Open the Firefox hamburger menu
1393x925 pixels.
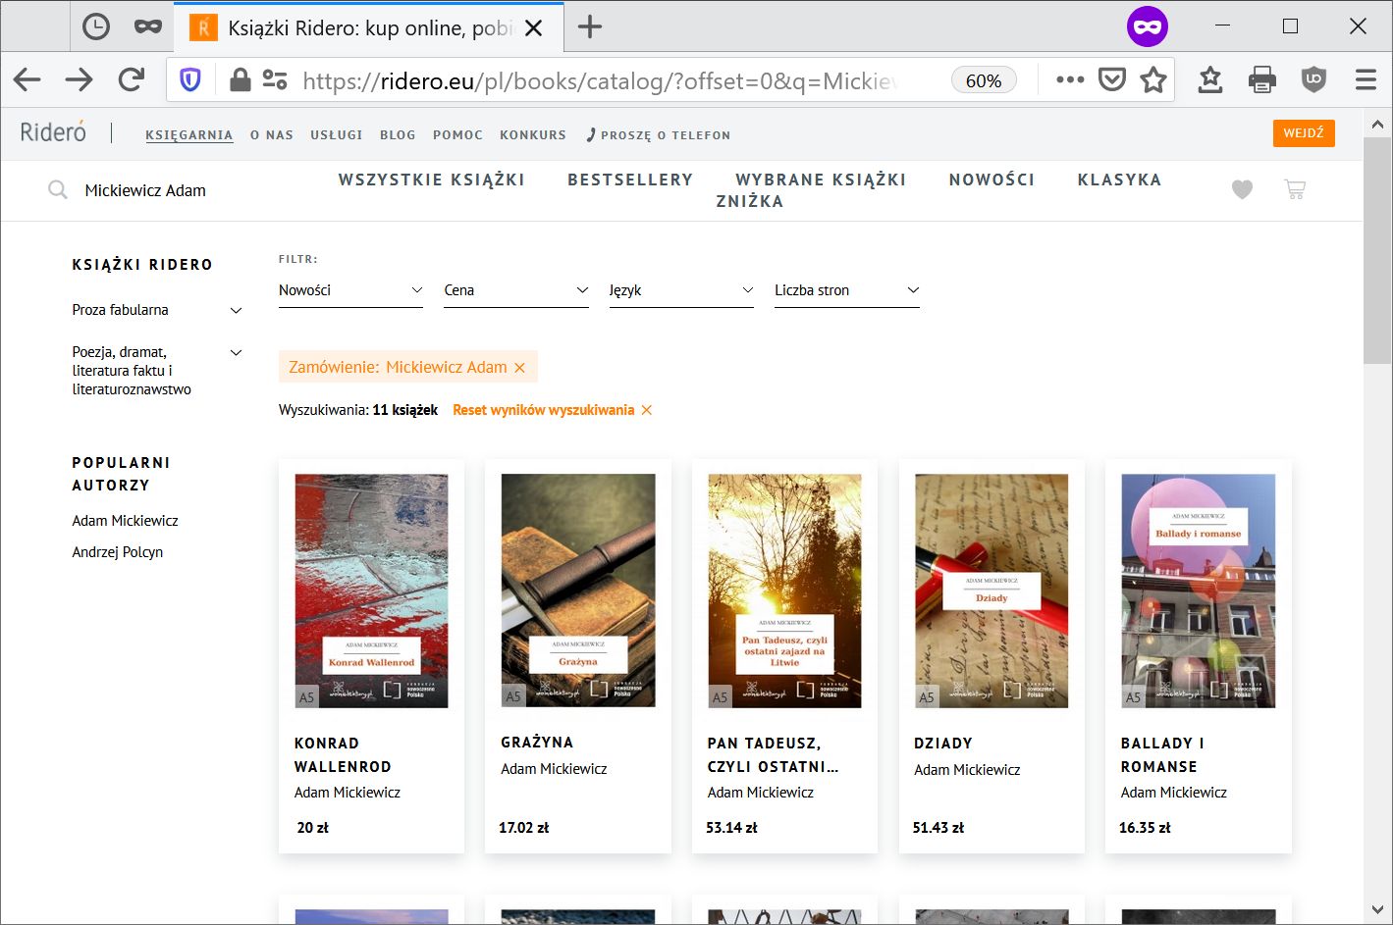click(x=1366, y=80)
